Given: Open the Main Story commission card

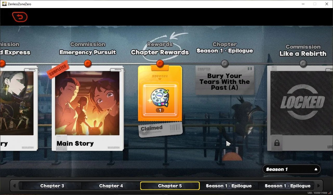Looking at the screenshot, I should pos(88,108).
